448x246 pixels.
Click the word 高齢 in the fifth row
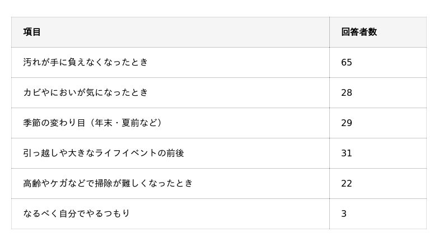click(32, 183)
